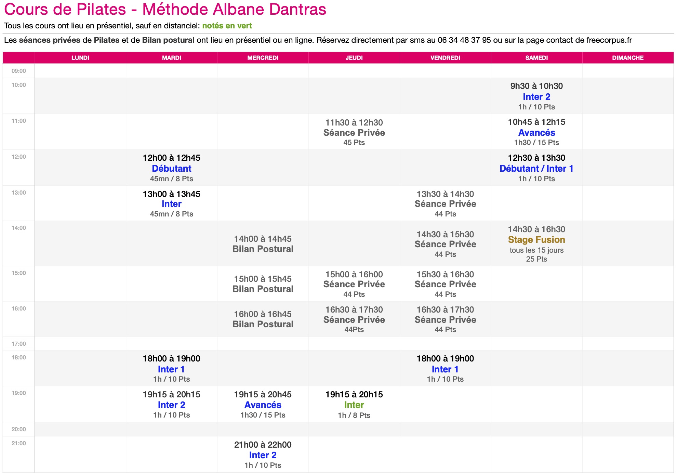The width and height of the screenshot is (676, 475).
Task: Click '1h / 8 Pts' under Jeudi Inter
Action: pos(354,415)
